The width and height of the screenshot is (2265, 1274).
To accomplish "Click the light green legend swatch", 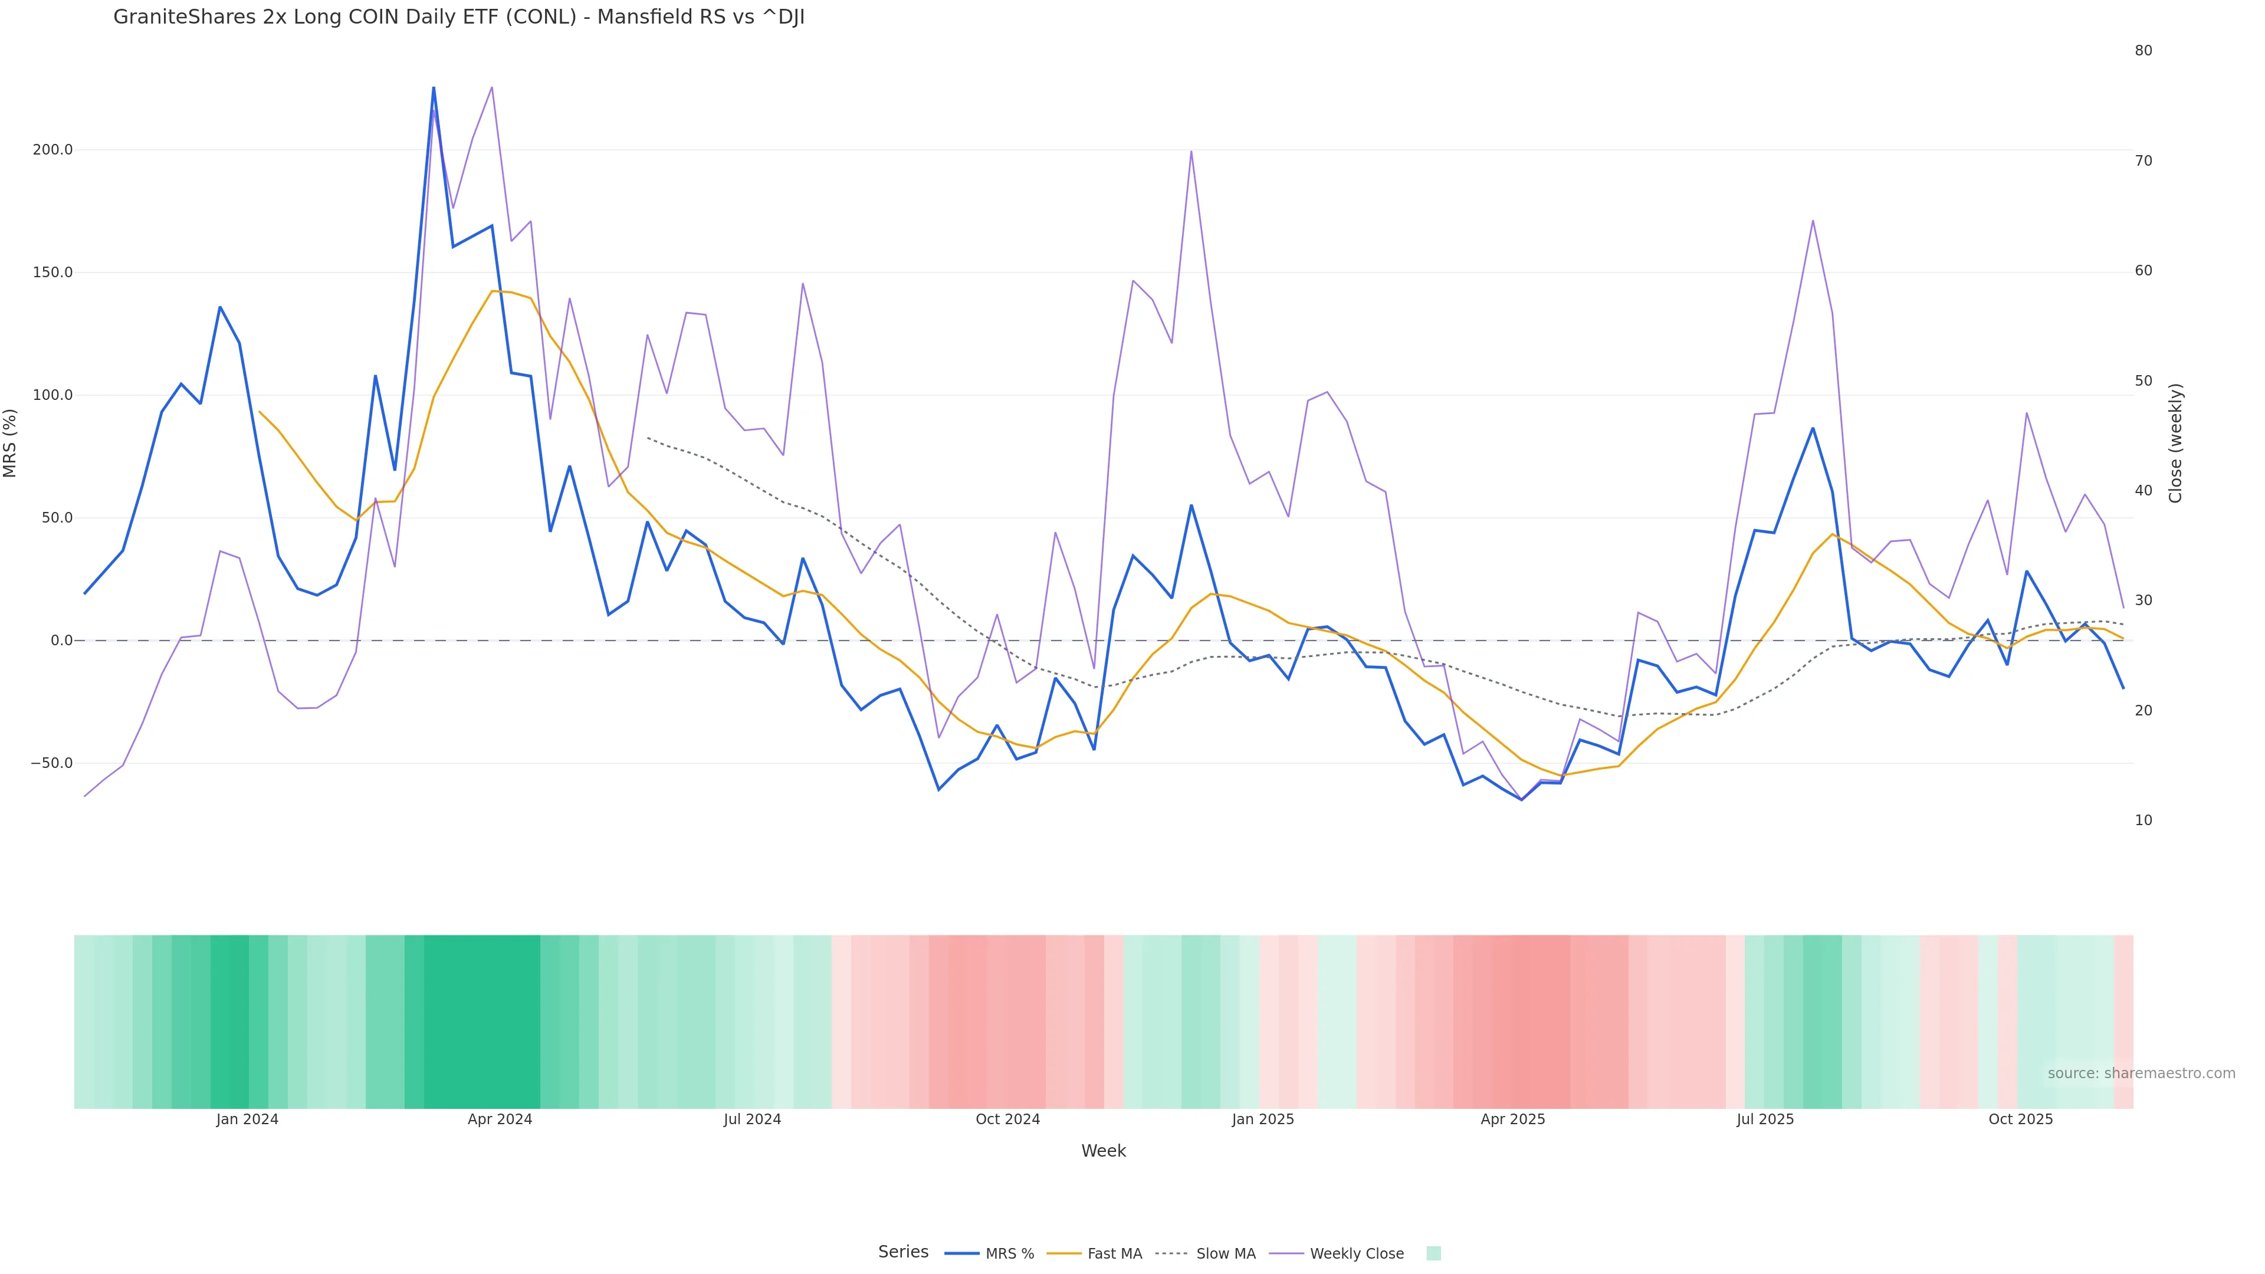I will click(x=1433, y=1254).
